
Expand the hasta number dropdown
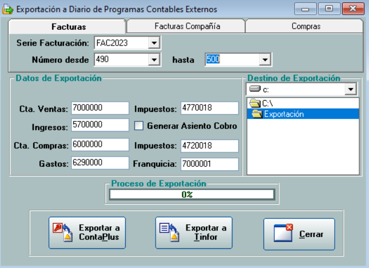(x=265, y=60)
